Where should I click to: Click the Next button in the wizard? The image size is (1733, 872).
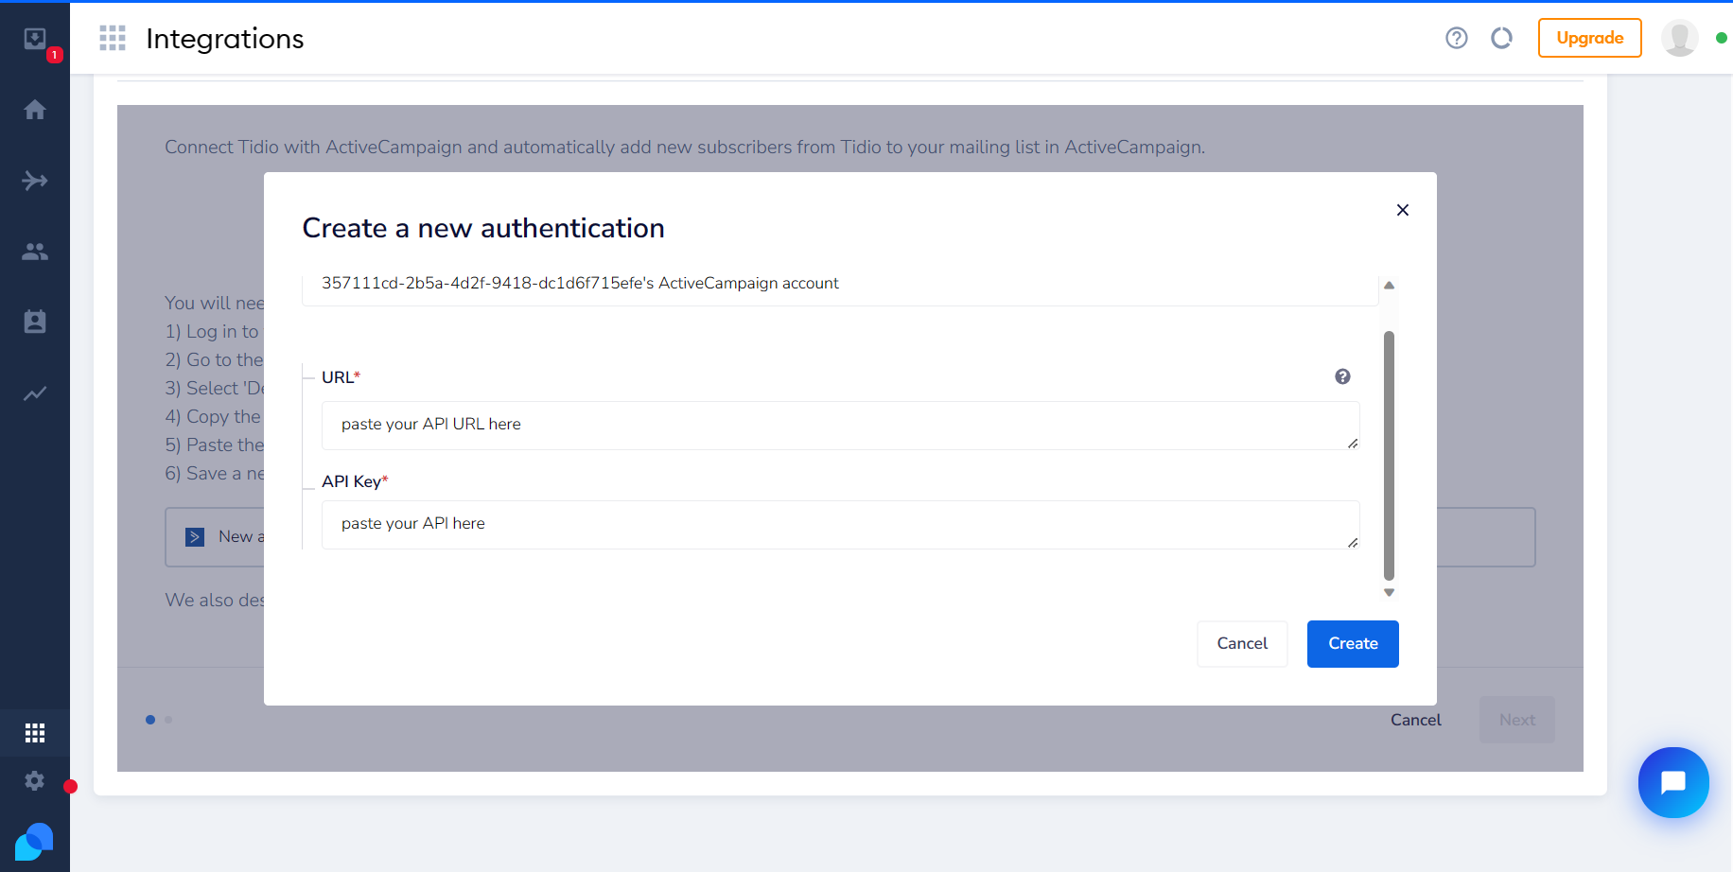[1517, 720]
